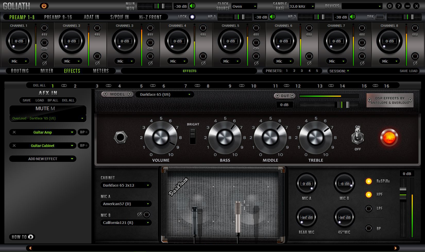Viewport: 425px width, 252px height.
Task: Open help via the question mark icon
Action: [398, 6]
